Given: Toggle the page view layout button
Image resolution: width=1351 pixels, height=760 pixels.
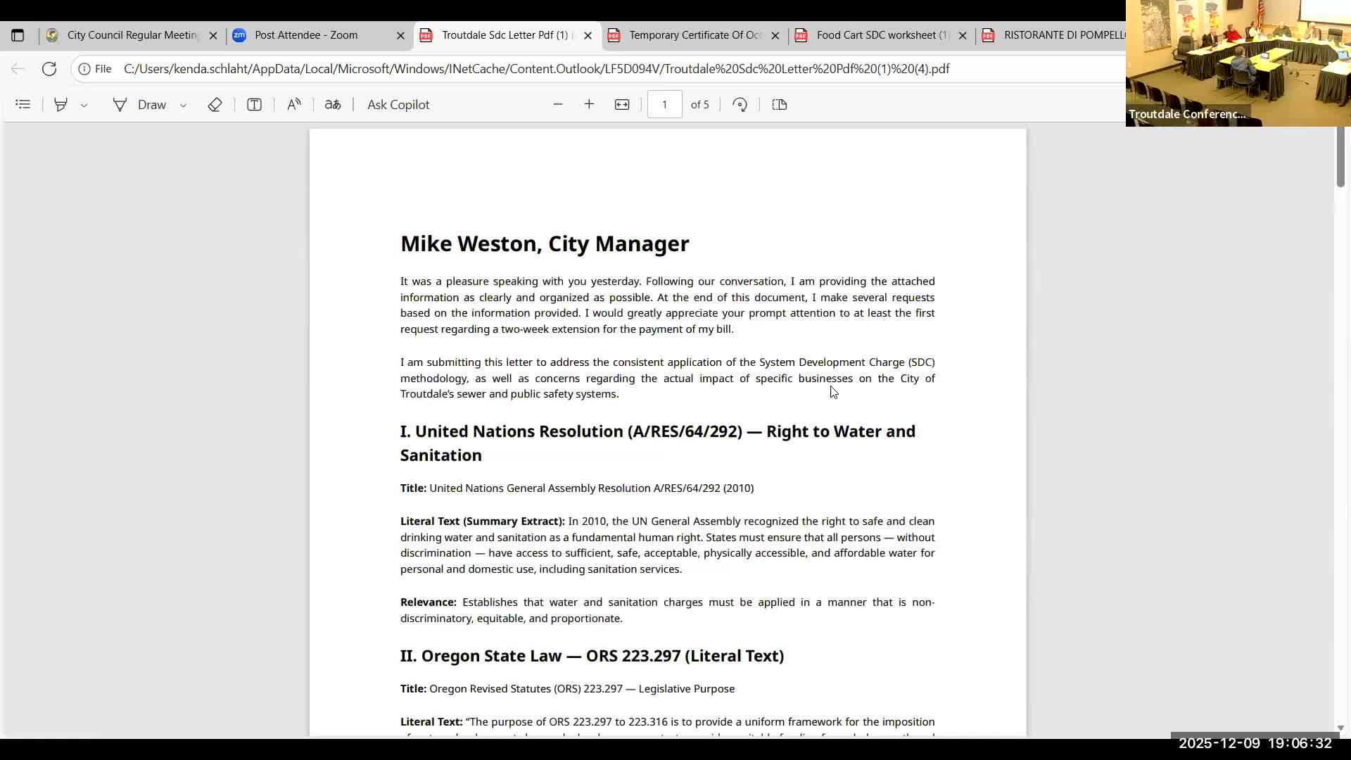Looking at the screenshot, I should (779, 105).
